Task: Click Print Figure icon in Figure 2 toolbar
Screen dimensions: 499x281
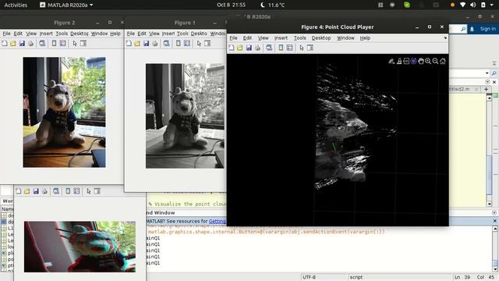Action: pyautogui.click(x=31, y=44)
